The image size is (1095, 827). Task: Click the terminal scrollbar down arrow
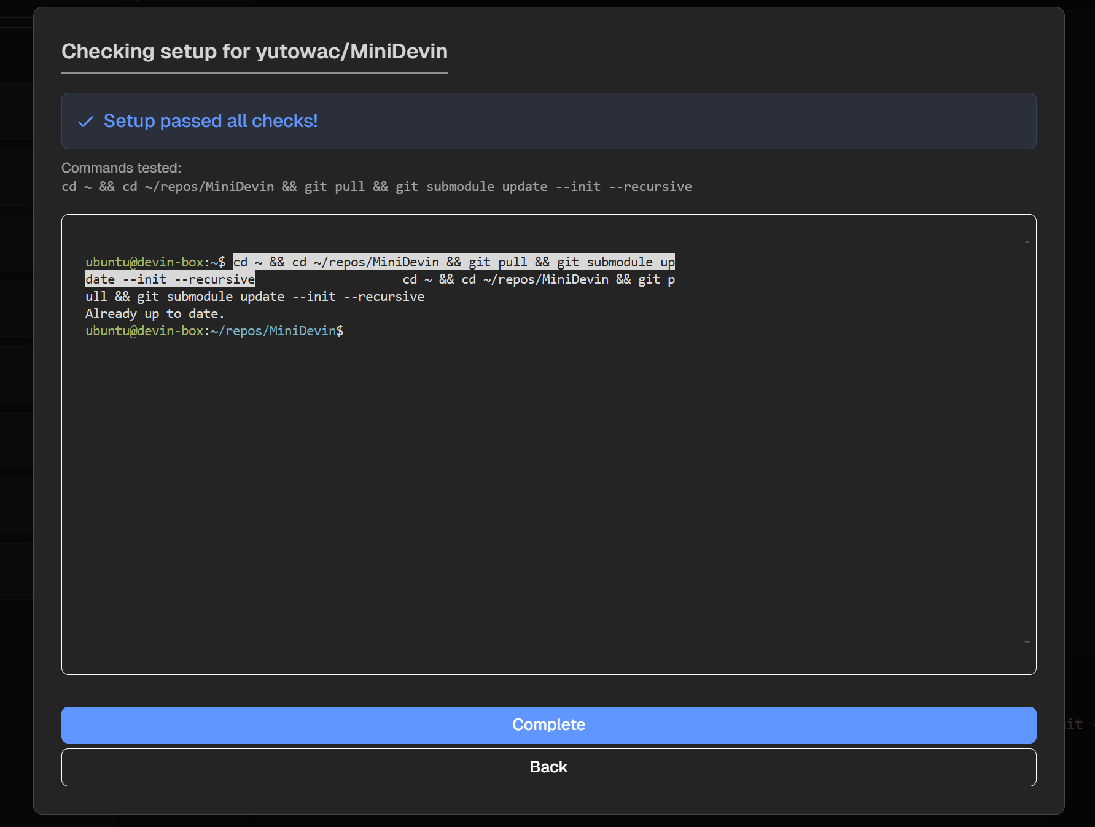[1027, 642]
